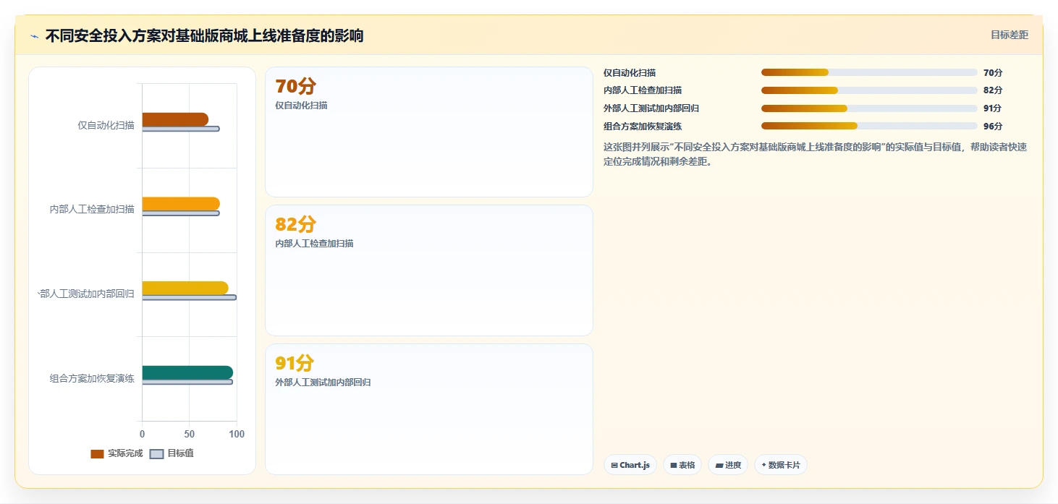Click 仅自动化扫描 label in the progress list

pos(630,72)
